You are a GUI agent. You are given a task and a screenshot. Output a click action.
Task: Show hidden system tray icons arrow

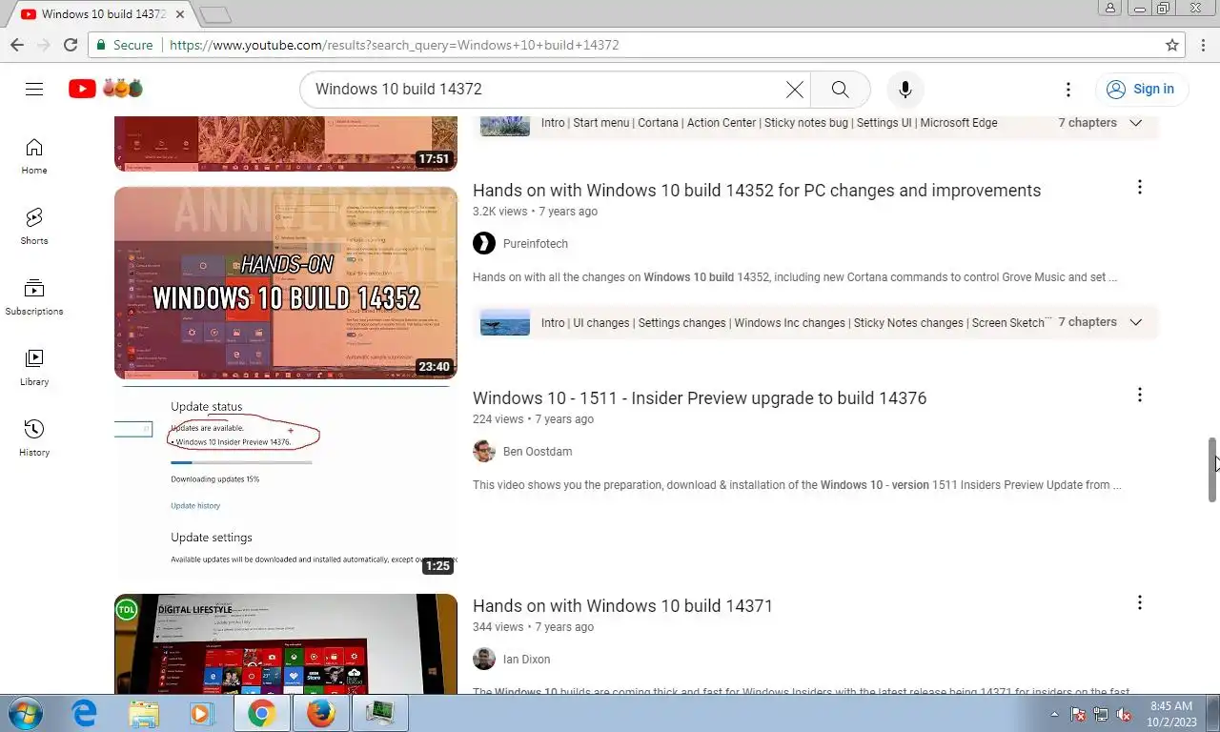click(1054, 714)
